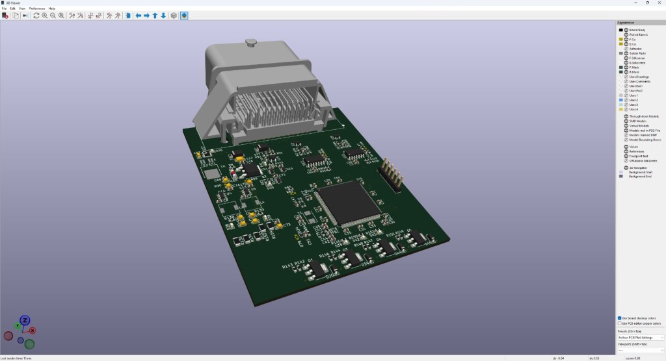666x361 pixels.
Task: Hide the 3D Navigator gizmo
Action: click(626, 168)
